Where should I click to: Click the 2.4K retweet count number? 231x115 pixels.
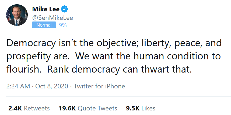pos(15,108)
